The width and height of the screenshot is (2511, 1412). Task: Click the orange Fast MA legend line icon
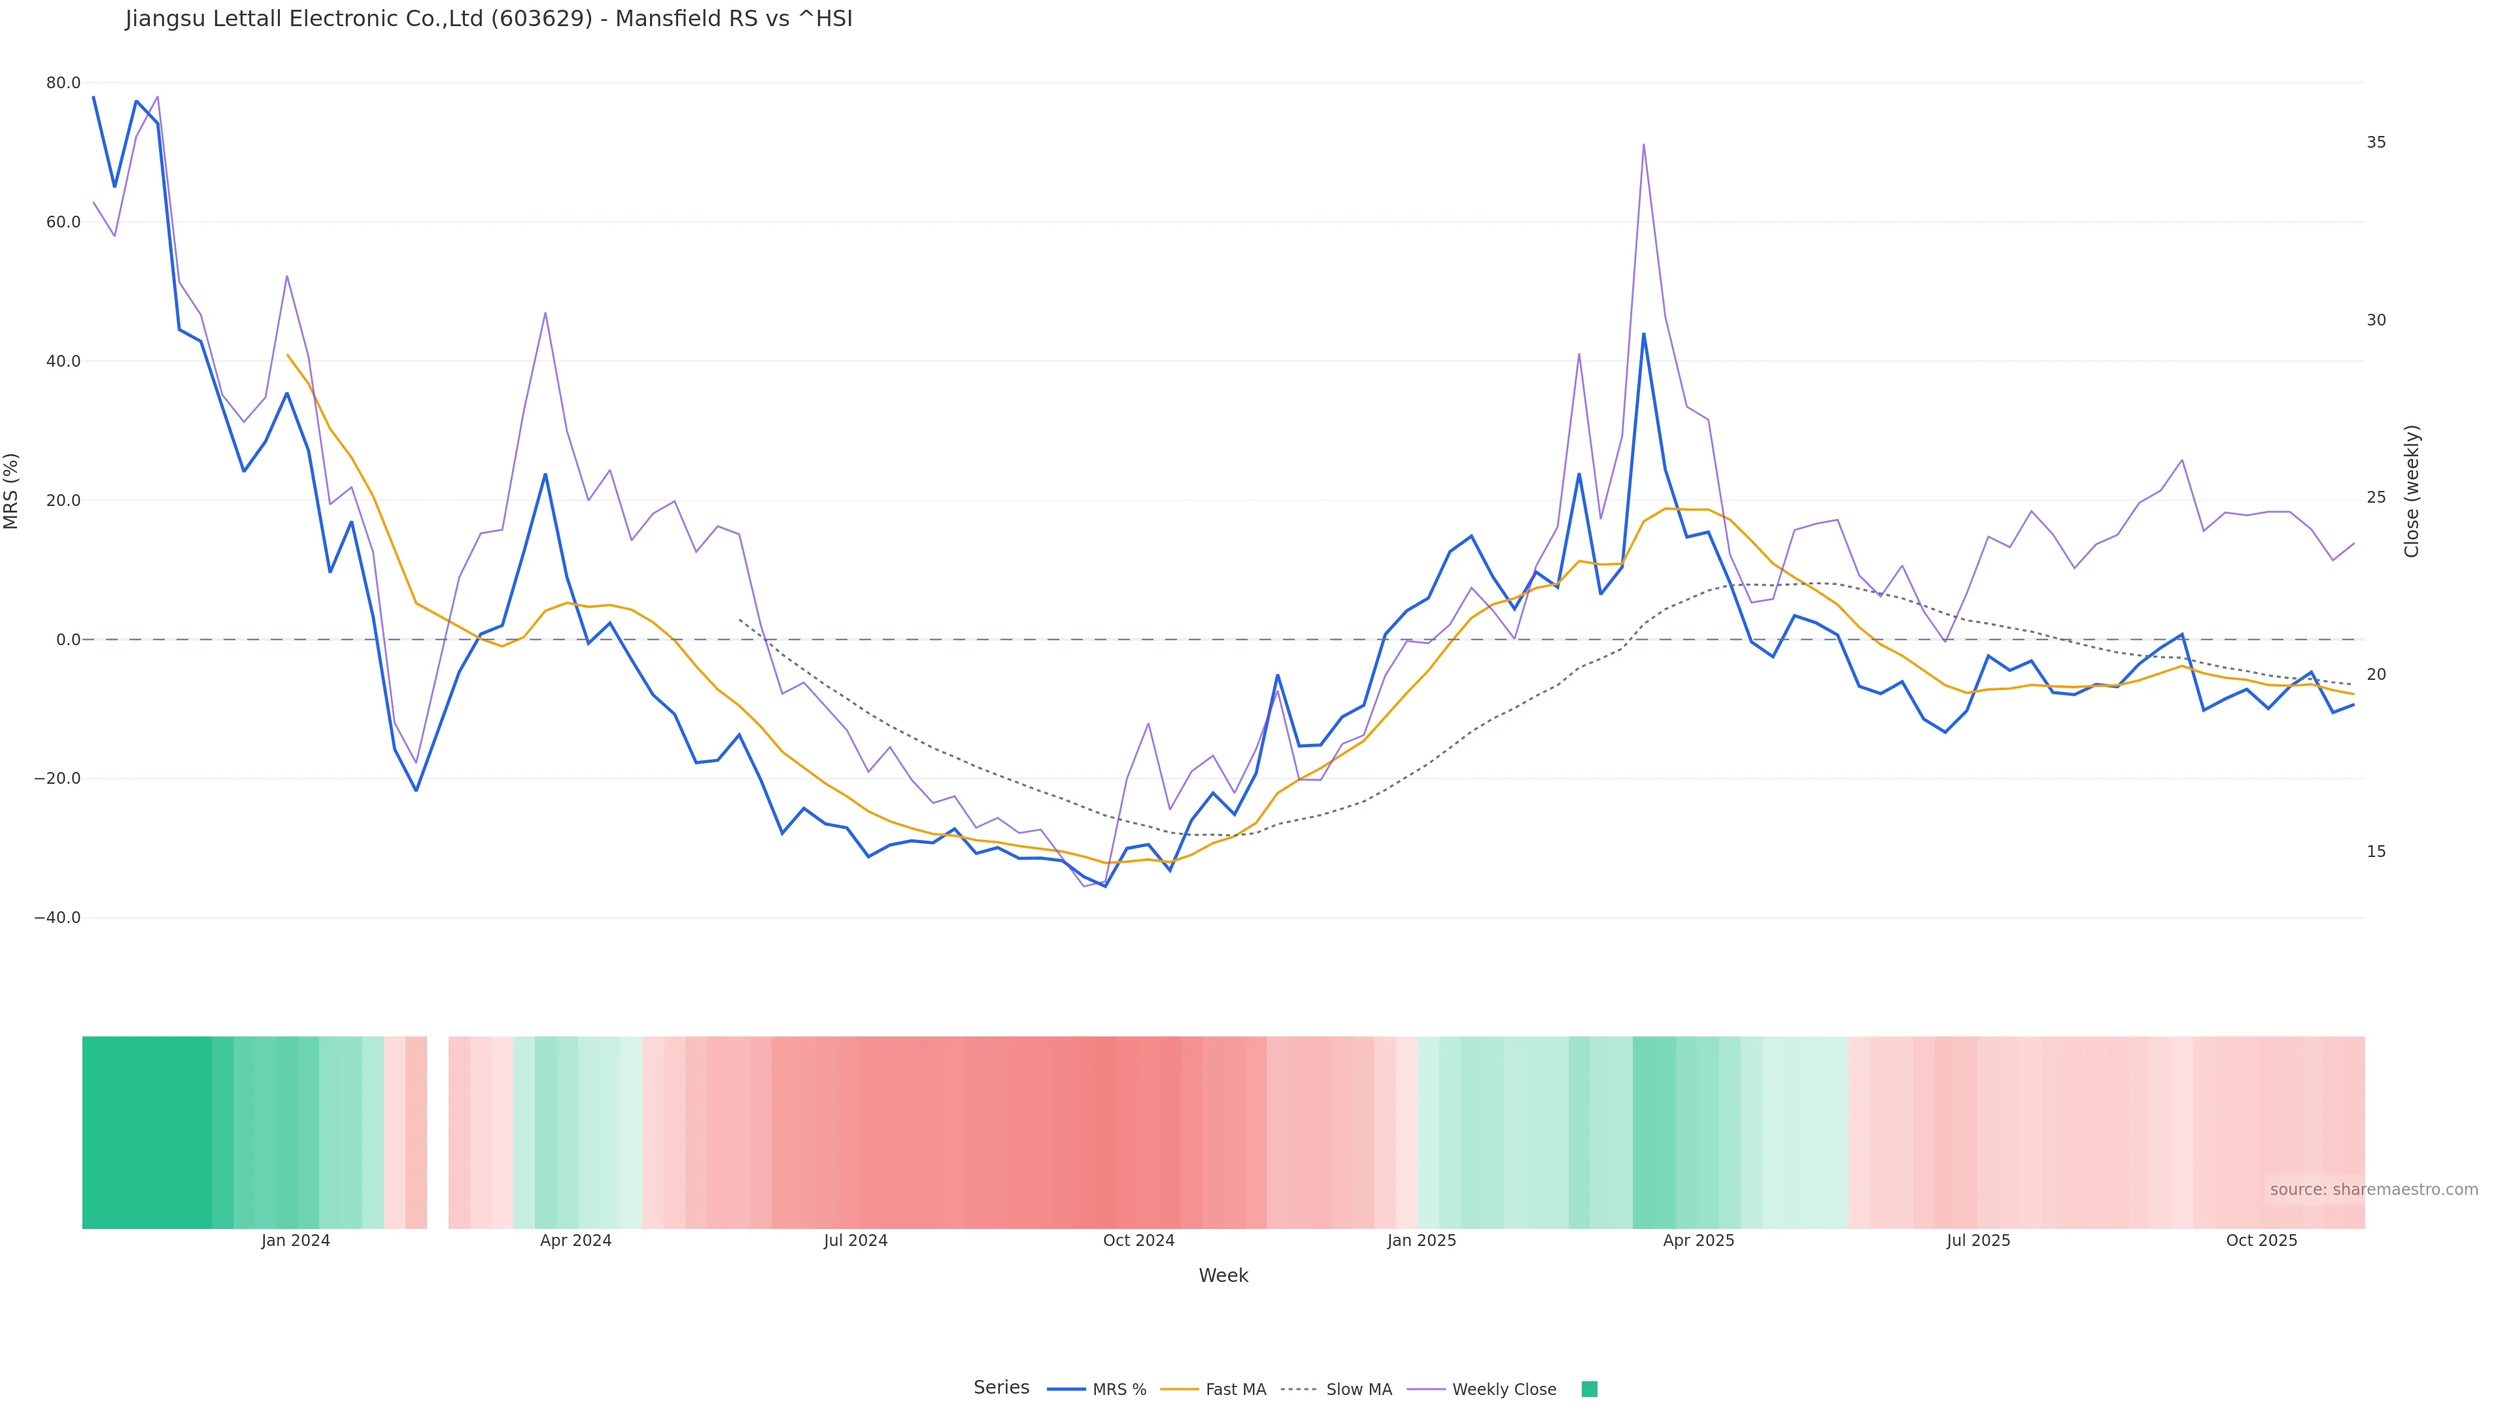(x=1180, y=1390)
